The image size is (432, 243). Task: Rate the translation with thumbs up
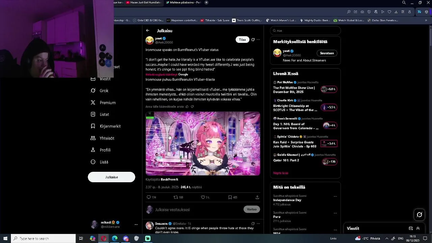tap(187, 107)
